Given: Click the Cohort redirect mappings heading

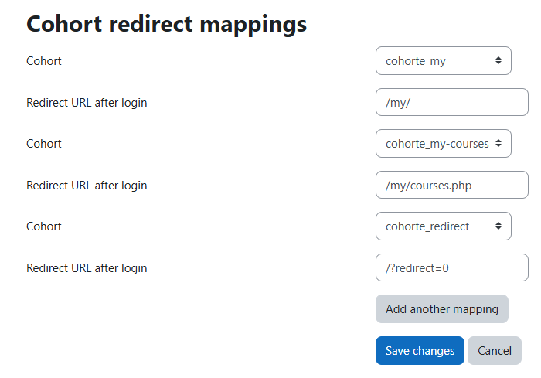Looking at the screenshot, I should coord(167,25).
